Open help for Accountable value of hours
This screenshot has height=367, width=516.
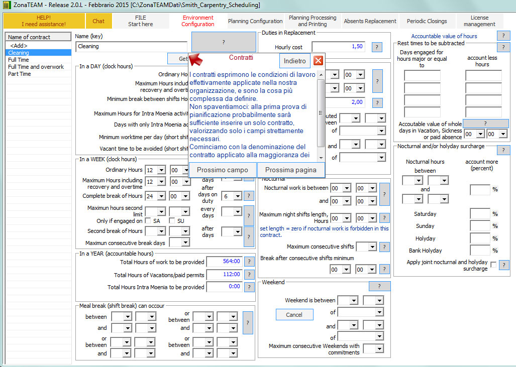[503, 36]
